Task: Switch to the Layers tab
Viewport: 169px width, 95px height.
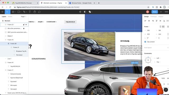Action: (x=4, y=17)
